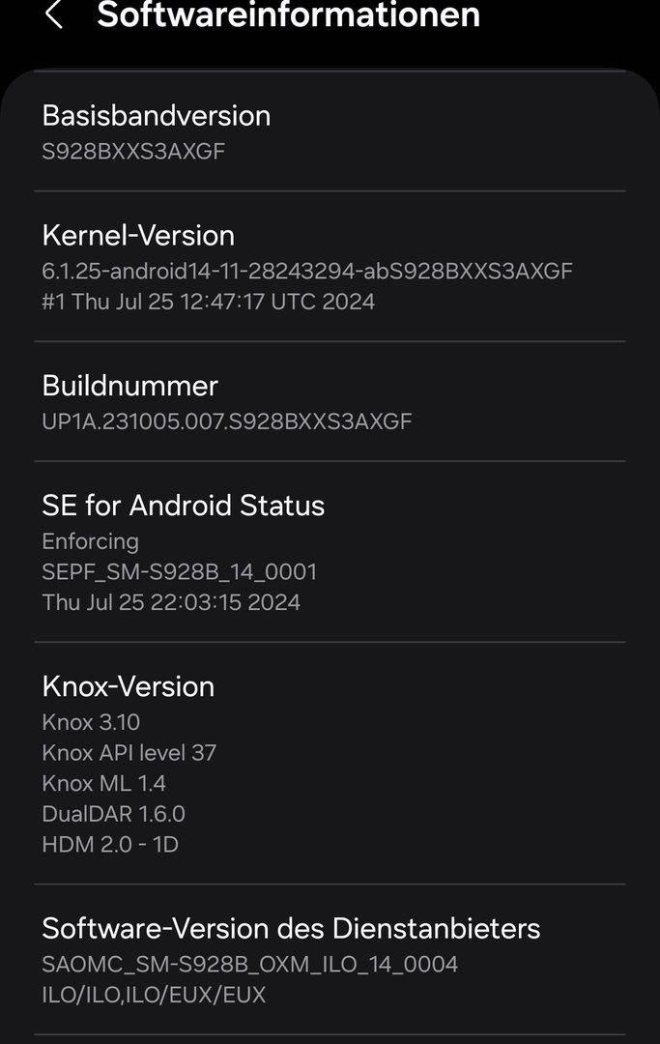Tap the kernel string starting with 6.1.25-android14
Screen dimensions: 660x1044
click(x=307, y=271)
